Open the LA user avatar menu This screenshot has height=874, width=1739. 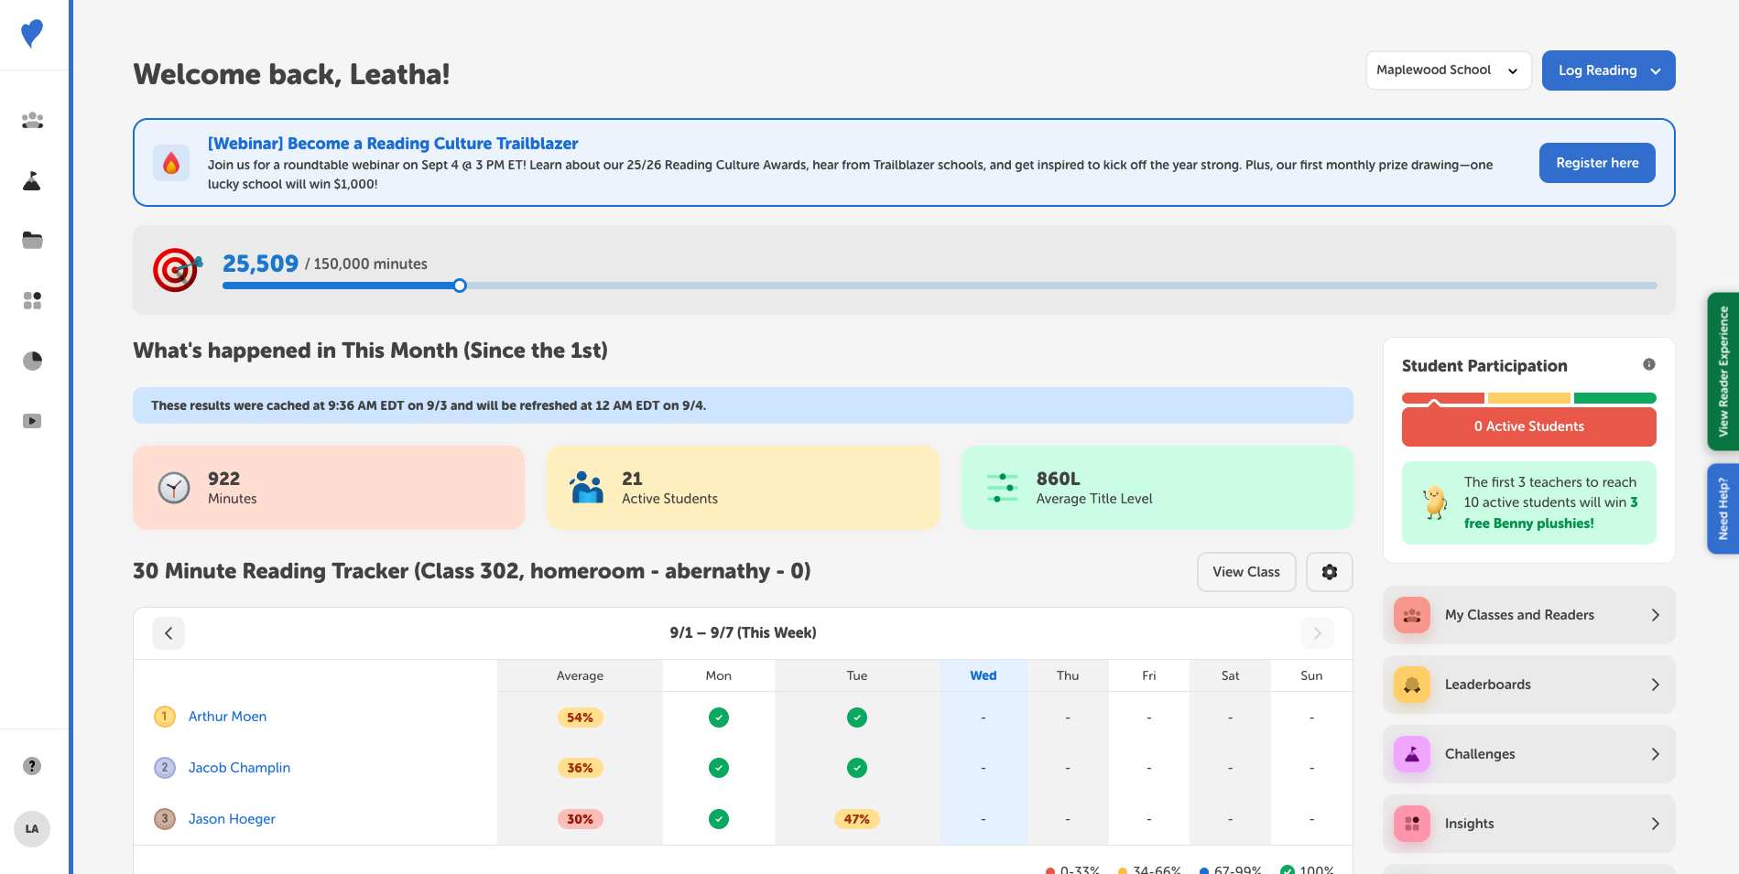tap(32, 829)
